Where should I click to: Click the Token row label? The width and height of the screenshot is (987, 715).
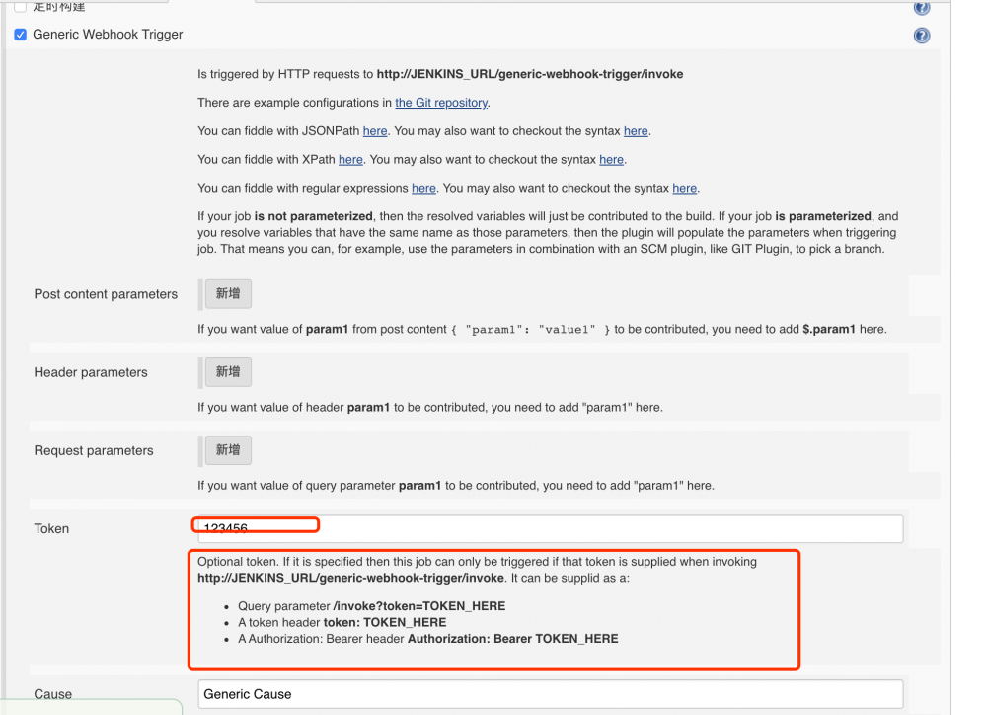click(51, 528)
